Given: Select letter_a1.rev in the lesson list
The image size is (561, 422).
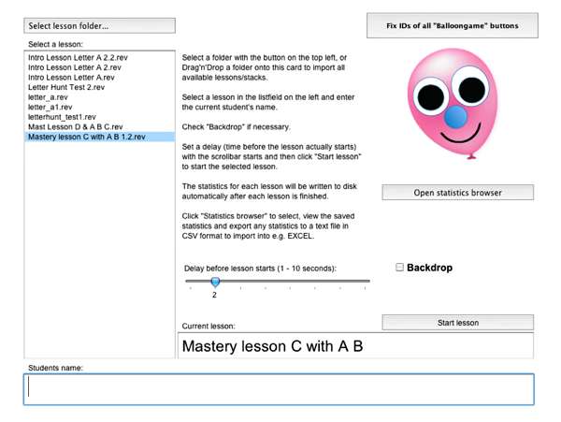Looking at the screenshot, I should point(50,108).
